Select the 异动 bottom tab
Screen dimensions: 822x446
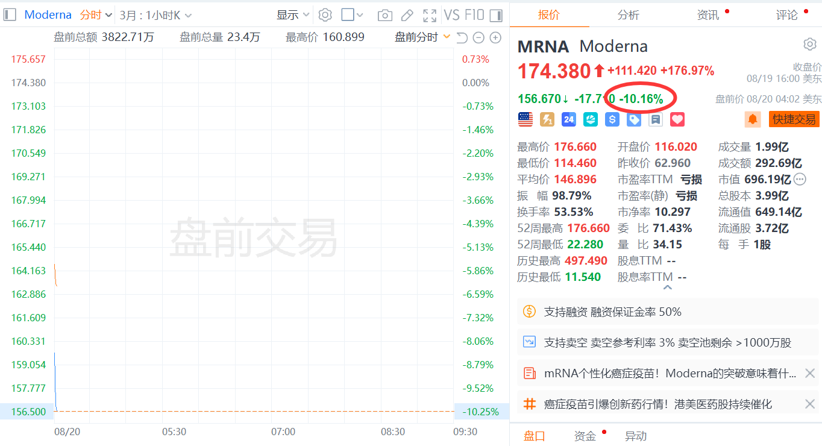pyautogui.click(x=636, y=436)
